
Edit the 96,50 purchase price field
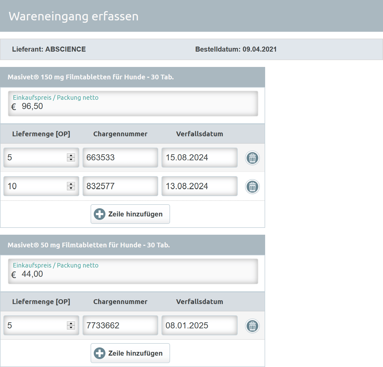coord(133,103)
